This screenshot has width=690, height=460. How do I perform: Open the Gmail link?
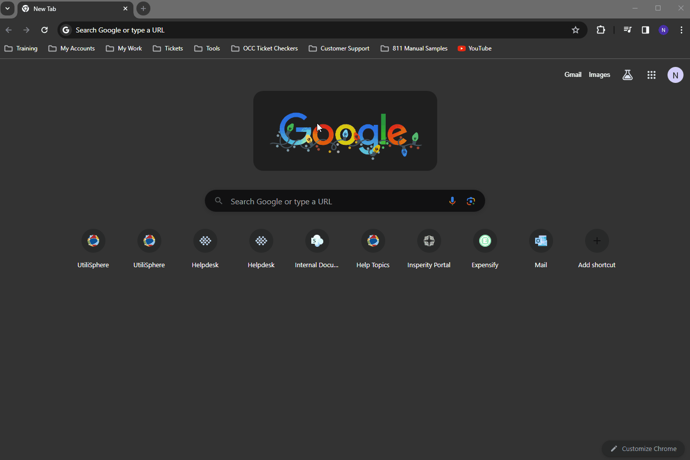(573, 74)
